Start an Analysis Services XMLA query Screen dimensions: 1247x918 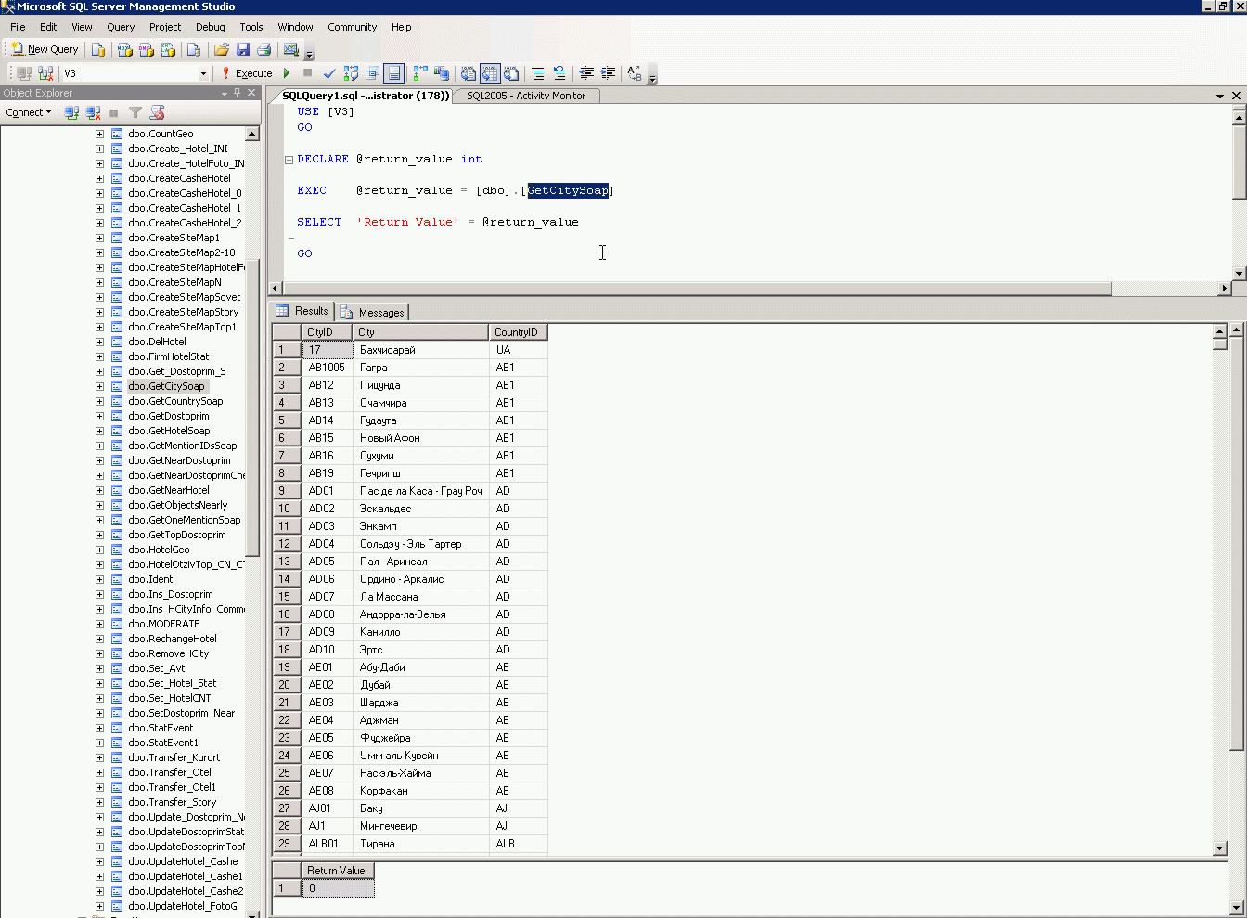168,49
